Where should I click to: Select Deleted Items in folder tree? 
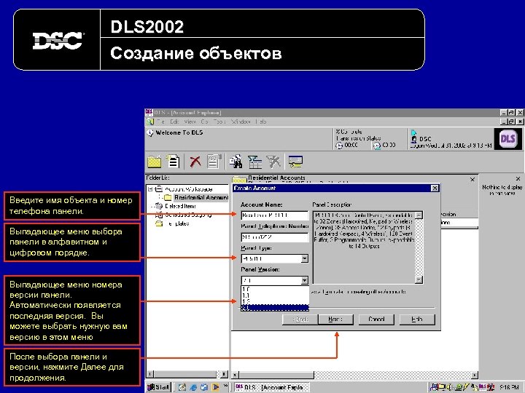[x=181, y=206]
